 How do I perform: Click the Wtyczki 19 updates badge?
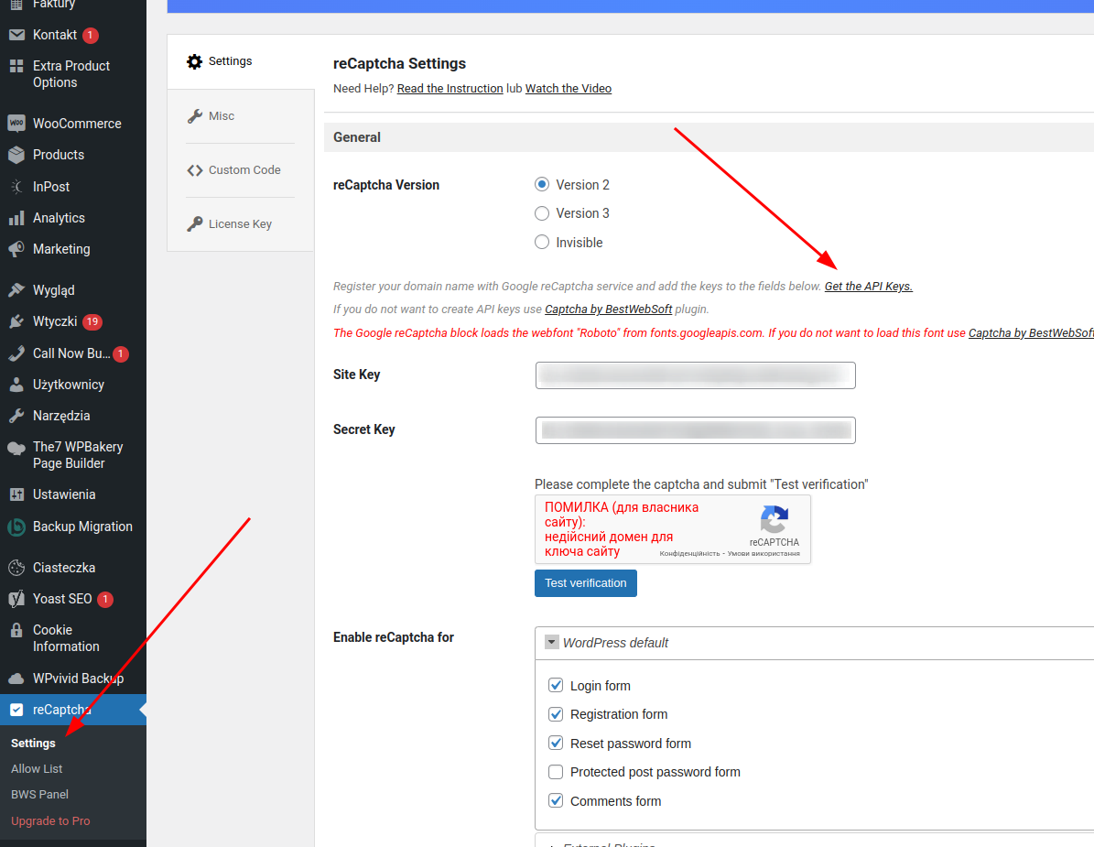(x=92, y=321)
